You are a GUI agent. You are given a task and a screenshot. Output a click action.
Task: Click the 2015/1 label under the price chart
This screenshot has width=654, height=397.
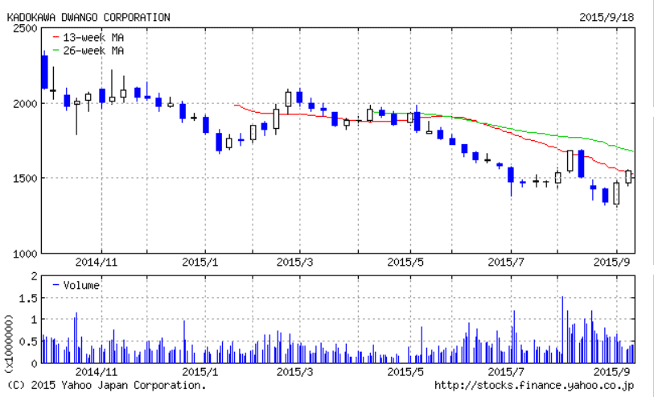pyautogui.click(x=200, y=263)
